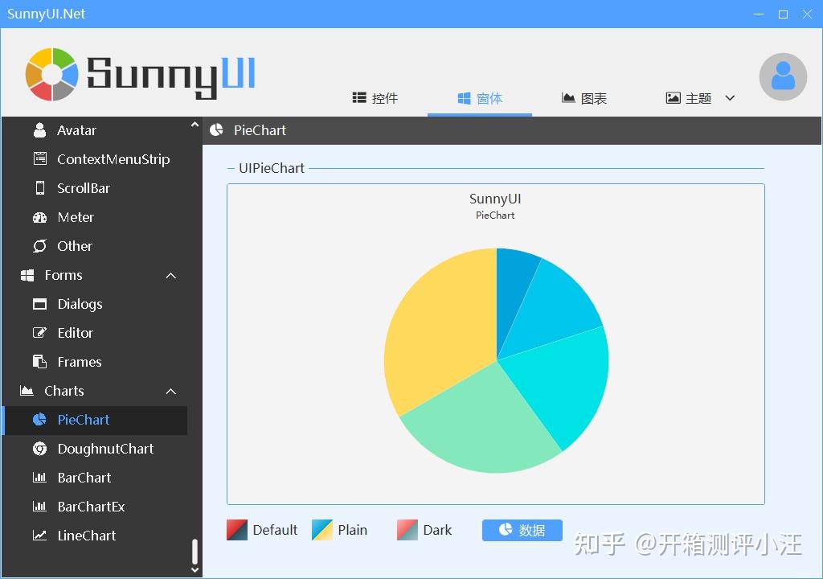Click the DoughnutChart ring icon
Image resolution: width=823 pixels, height=579 pixels.
(40, 449)
